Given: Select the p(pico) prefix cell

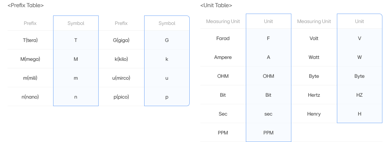Looking at the screenshot, I should tap(121, 97).
